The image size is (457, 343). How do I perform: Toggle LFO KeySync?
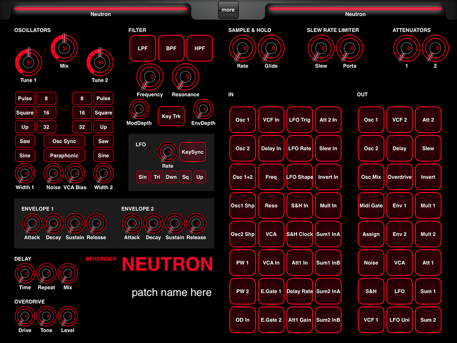pos(192,152)
